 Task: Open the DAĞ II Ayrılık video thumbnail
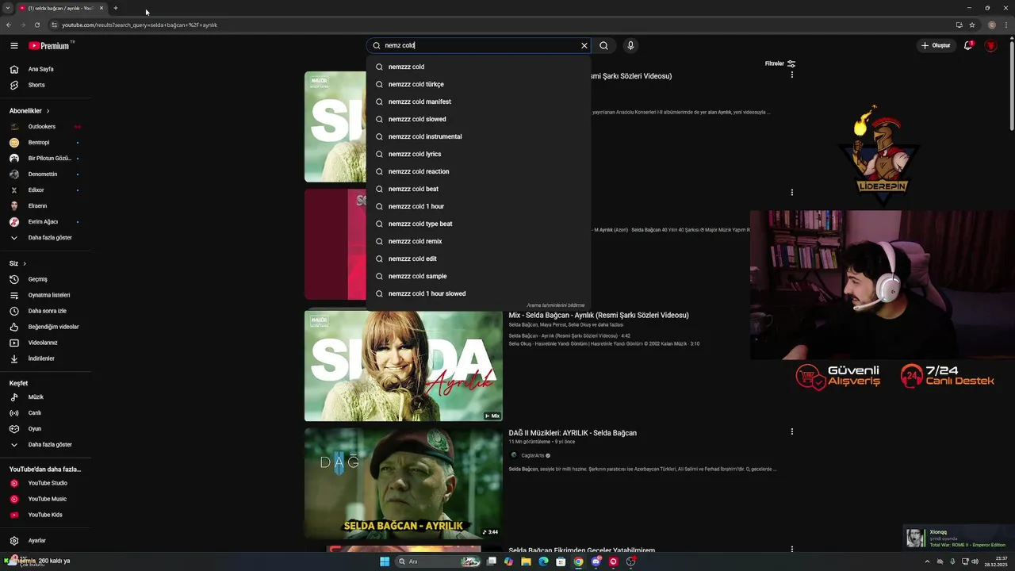click(404, 484)
